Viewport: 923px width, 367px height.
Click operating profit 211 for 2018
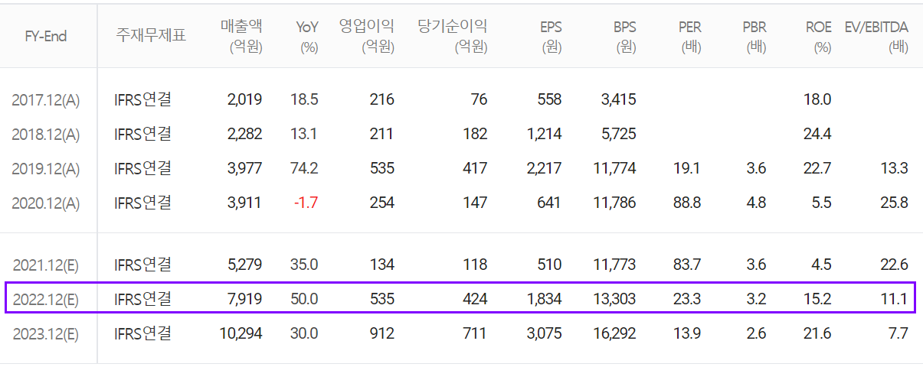(x=382, y=134)
